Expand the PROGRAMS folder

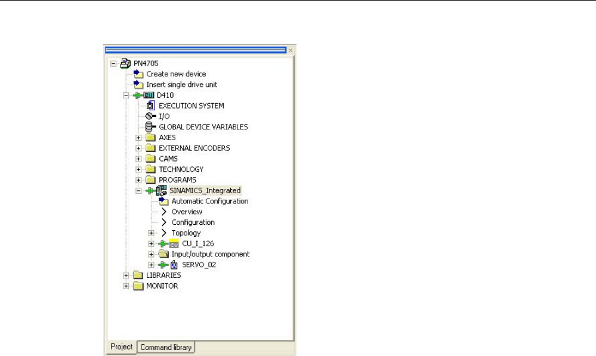click(x=138, y=180)
